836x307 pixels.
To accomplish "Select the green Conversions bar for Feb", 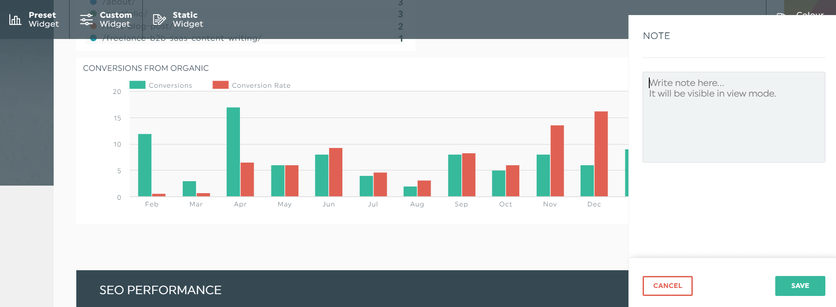I will [x=145, y=165].
